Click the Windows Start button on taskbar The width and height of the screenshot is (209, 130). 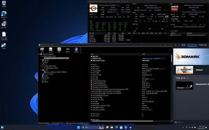point(78,127)
